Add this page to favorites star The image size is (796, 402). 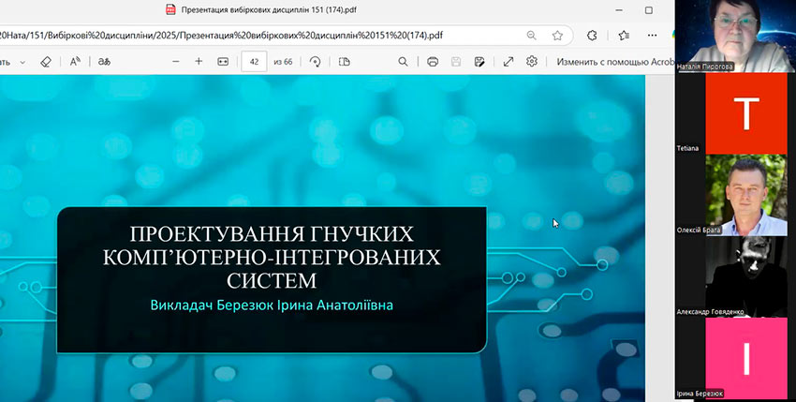(x=557, y=35)
